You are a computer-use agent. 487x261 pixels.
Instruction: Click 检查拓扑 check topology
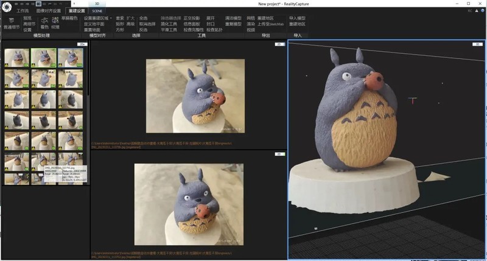pyautogui.click(x=215, y=30)
